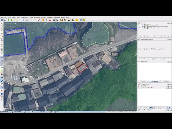The height and width of the screenshot is (129, 172).
Task: Open the Select button dropdown arrow
Action: coord(148,81)
